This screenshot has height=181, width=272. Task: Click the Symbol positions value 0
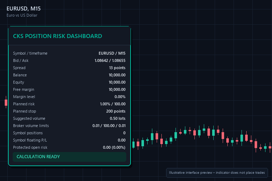click(124, 133)
